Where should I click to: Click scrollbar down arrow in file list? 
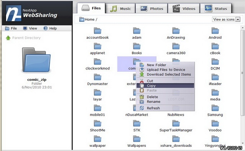[242, 143]
